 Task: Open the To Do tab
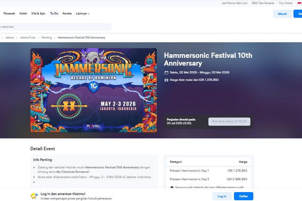(x=54, y=13)
